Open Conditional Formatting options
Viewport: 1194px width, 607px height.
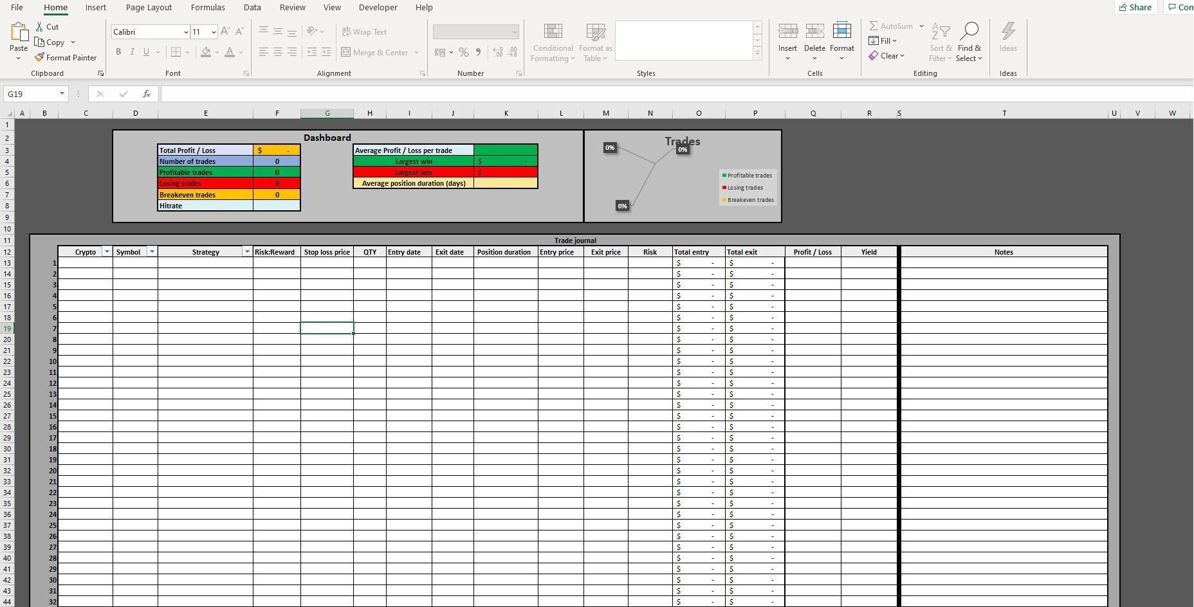[x=553, y=42]
